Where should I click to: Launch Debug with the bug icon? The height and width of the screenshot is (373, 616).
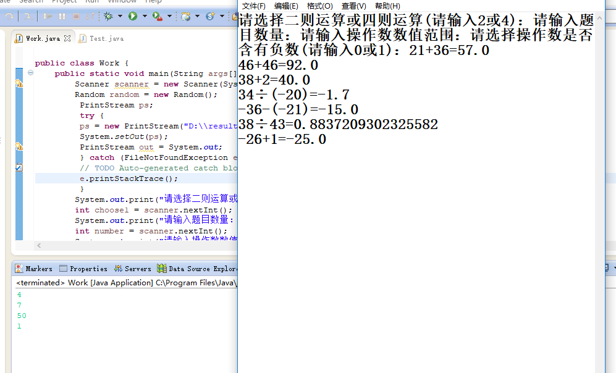pos(108,16)
